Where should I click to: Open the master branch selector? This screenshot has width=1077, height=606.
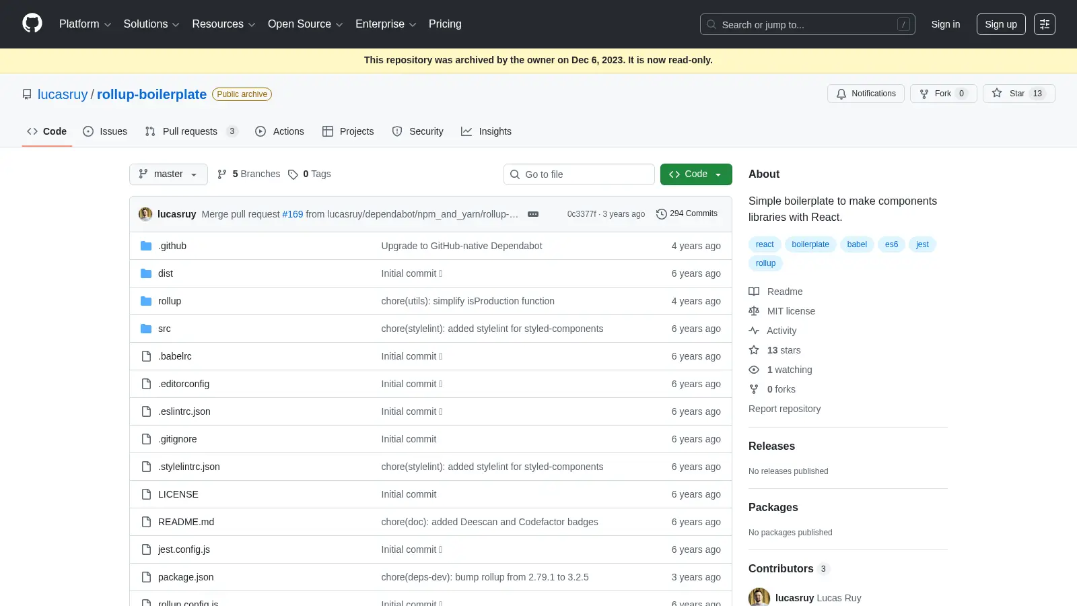coord(168,174)
